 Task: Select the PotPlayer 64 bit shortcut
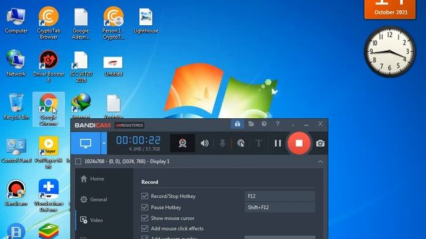pos(49,152)
